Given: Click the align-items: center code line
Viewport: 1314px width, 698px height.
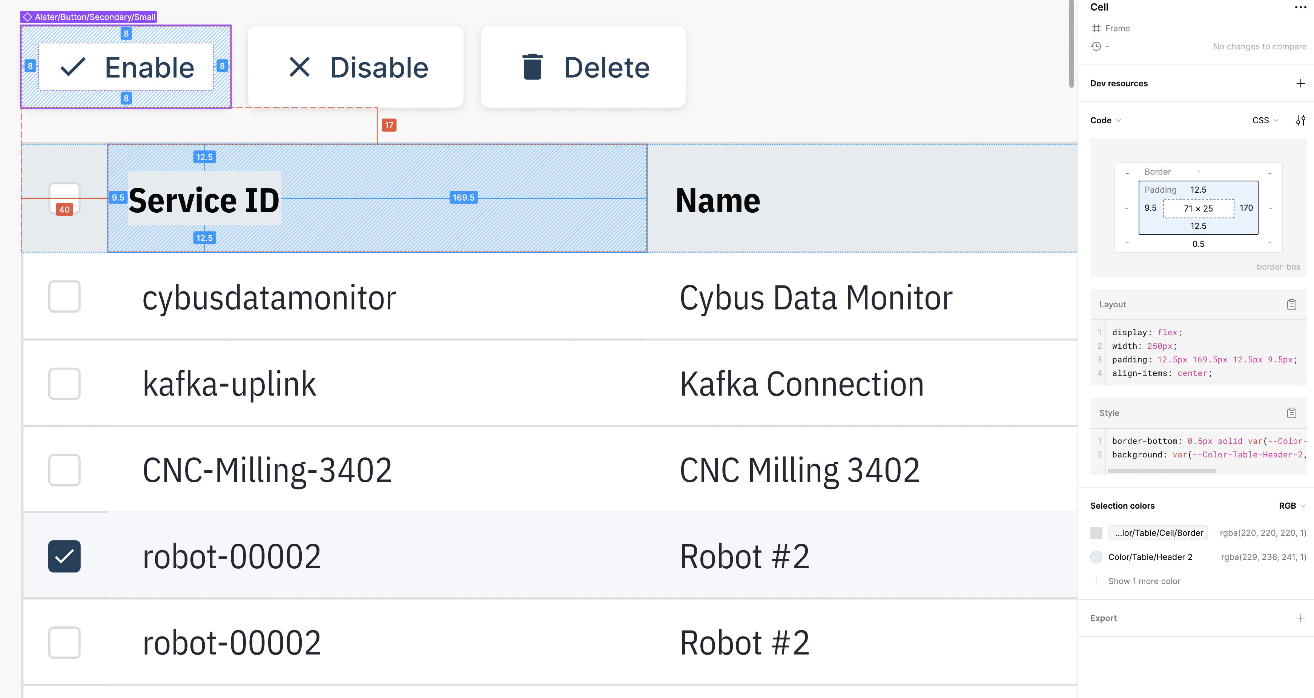Looking at the screenshot, I should click(1162, 373).
